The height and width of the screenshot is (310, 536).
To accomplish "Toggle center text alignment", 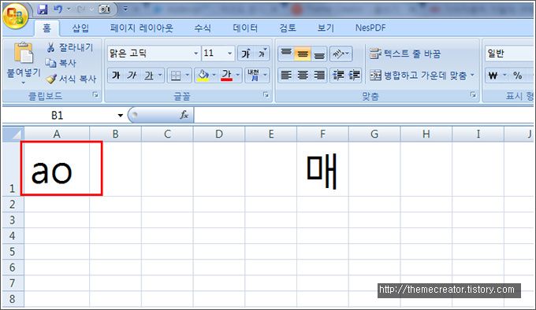I will [x=303, y=75].
